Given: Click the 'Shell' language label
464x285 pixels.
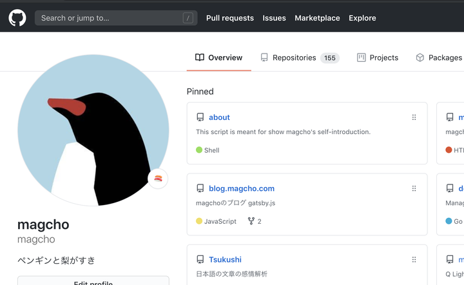Looking at the screenshot, I should tap(211, 150).
